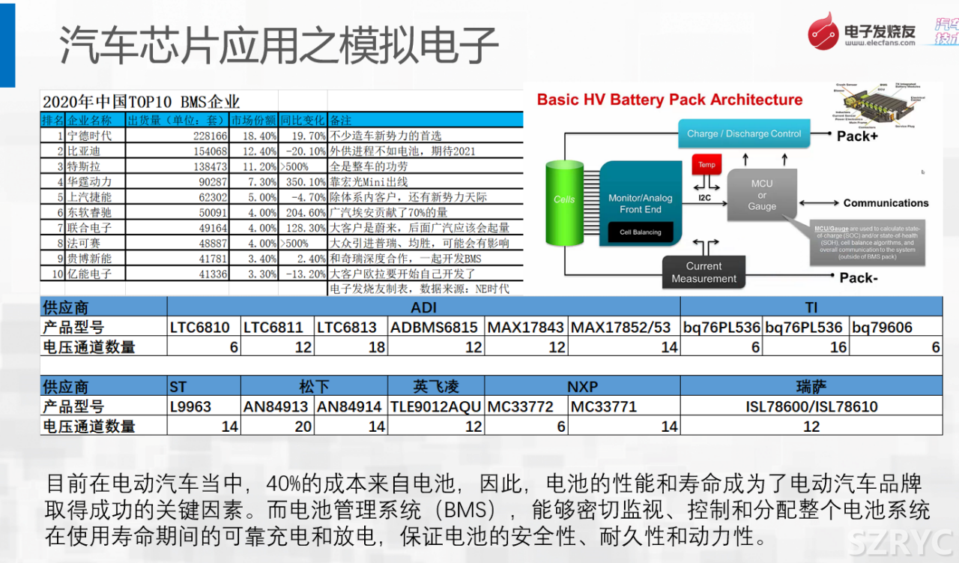This screenshot has width=959, height=563.
Task: Click the 市场份额 column header
Action: pos(253,121)
